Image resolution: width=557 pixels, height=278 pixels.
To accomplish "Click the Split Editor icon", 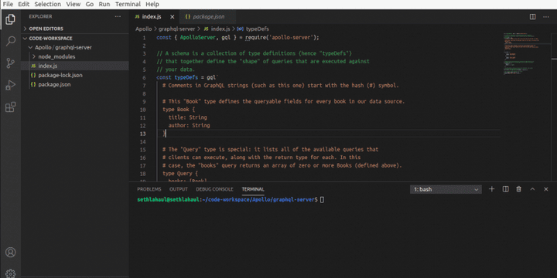I will (x=532, y=17).
